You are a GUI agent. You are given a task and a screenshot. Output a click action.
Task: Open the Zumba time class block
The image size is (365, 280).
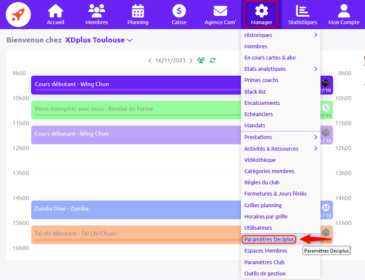(136, 210)
